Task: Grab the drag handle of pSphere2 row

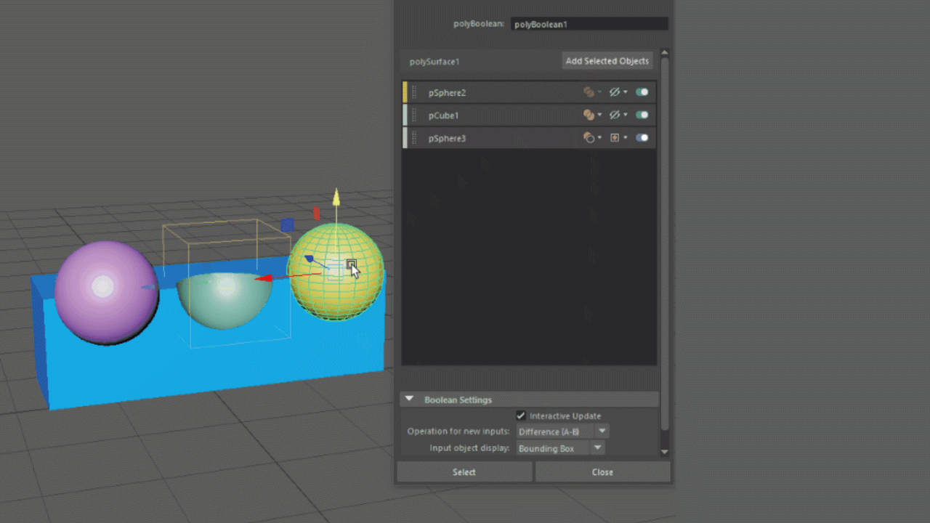Action: (x=414, y=92)
